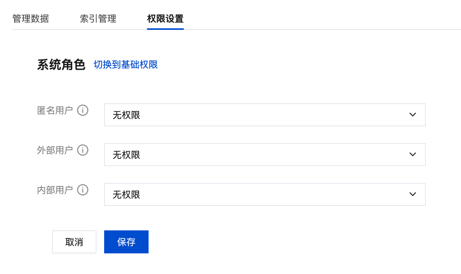Open the 内部用户 permission select box
The width and height of the screenshot is (461, 274).
pos(265,194)
